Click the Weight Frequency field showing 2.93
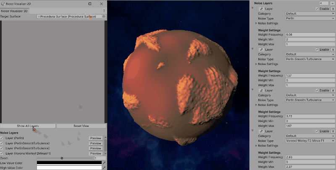This screenshot has width=336, height=170. coord(310,157)
